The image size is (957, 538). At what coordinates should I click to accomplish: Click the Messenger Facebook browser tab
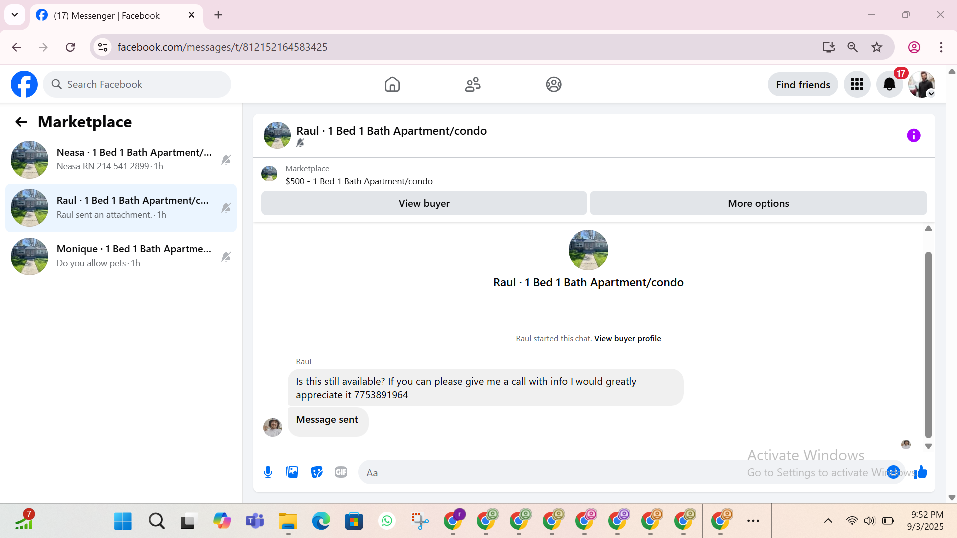[117, 15]
